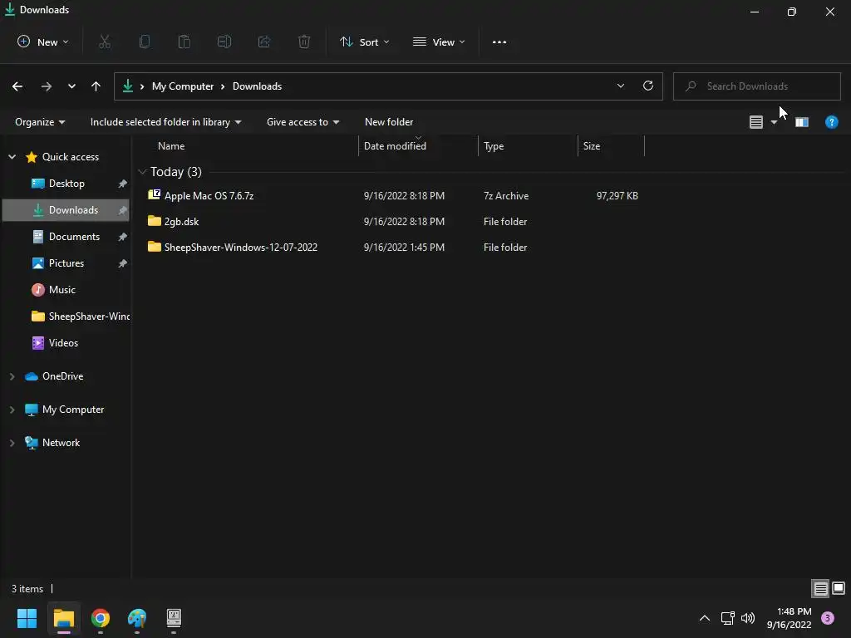Expand the OneDrive tree node

point(12,376)
